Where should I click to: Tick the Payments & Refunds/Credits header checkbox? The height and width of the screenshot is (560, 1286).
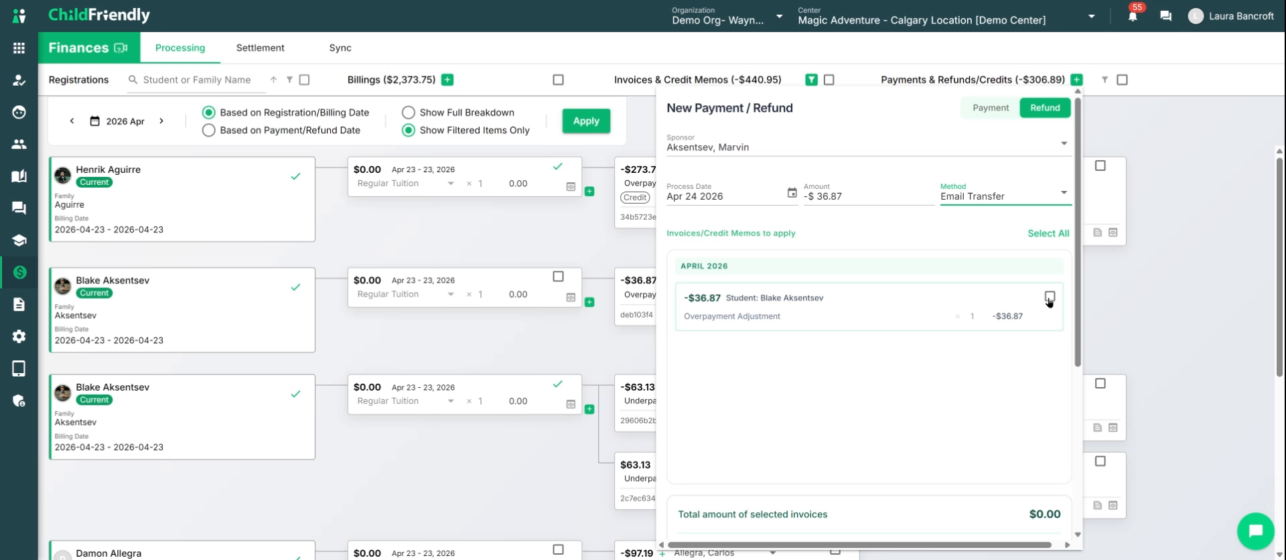[x=1122, y=80]
